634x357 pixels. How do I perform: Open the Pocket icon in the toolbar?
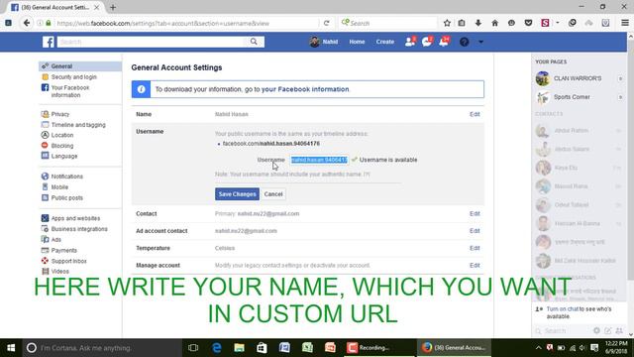pyautogui.click(x=528, y=23)
